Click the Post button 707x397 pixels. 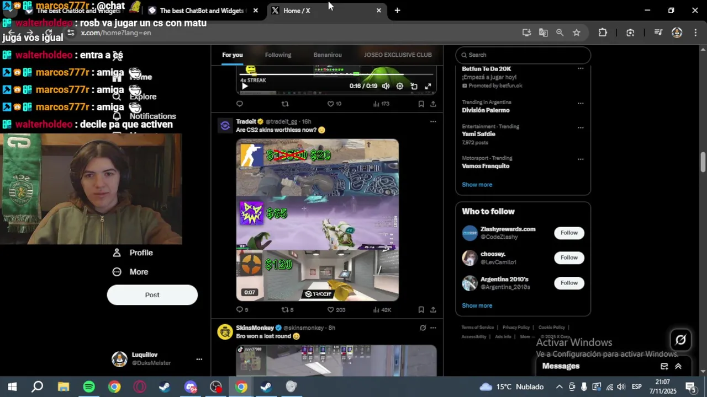click(x=152, y=294)
